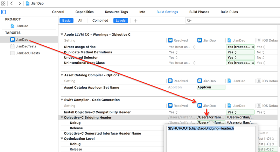Collapse Optimization Level row

62,138
